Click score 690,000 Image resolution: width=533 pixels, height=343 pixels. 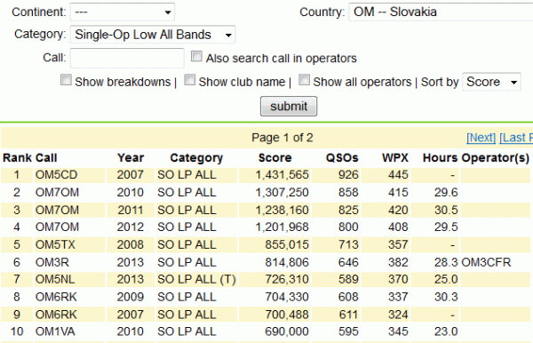coord(287,331)
